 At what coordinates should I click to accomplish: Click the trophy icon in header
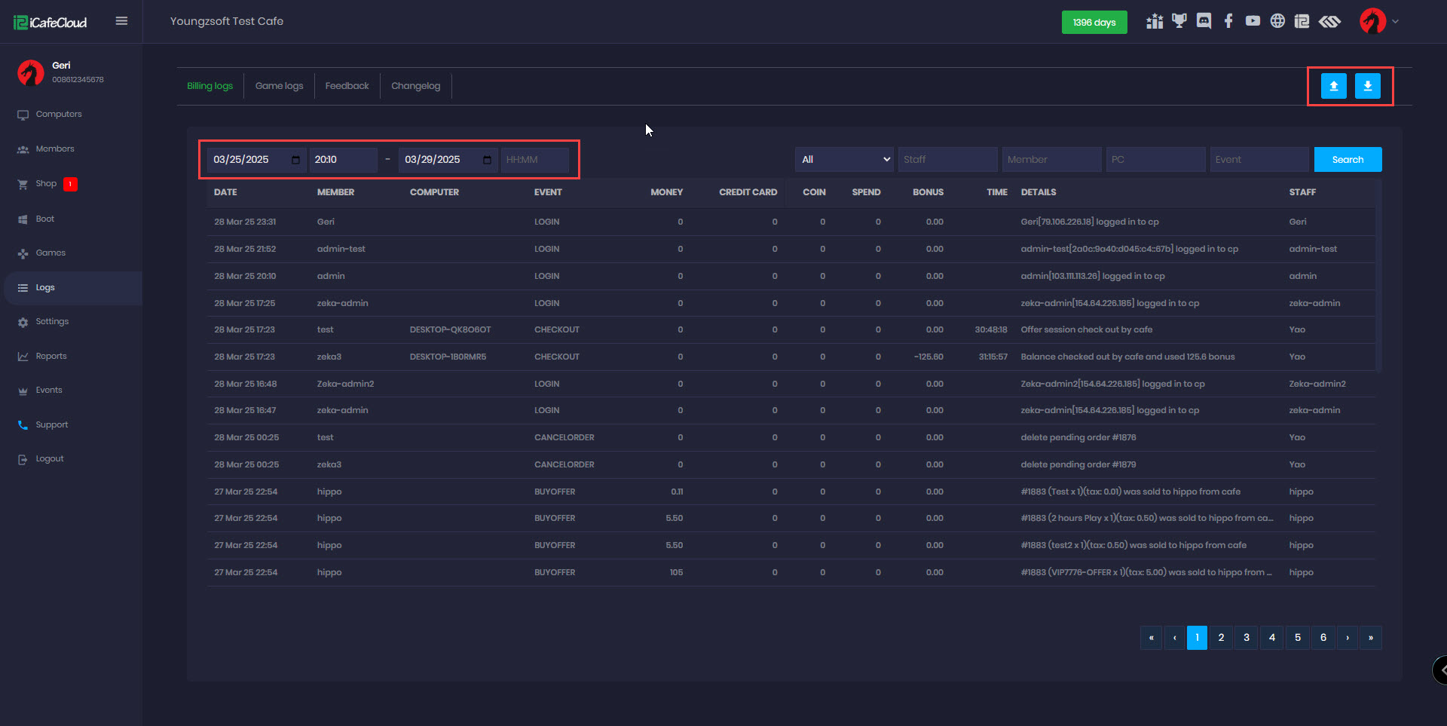coord(1179,21)
